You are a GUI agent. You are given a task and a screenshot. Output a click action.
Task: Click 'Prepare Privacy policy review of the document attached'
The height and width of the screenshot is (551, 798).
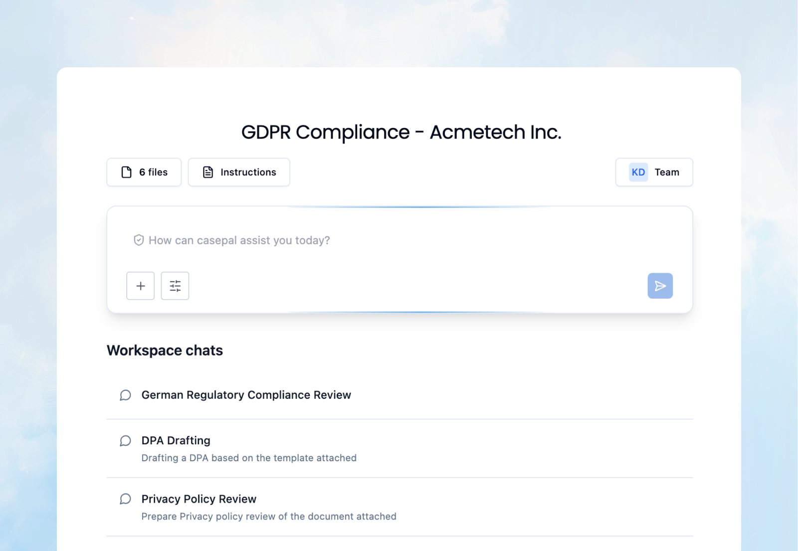(269, 516)
